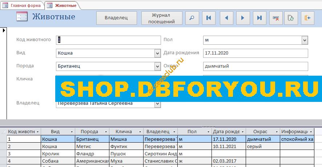
Task: Go to previous record button
Action: pyautogui.click(x=226, y=18)
